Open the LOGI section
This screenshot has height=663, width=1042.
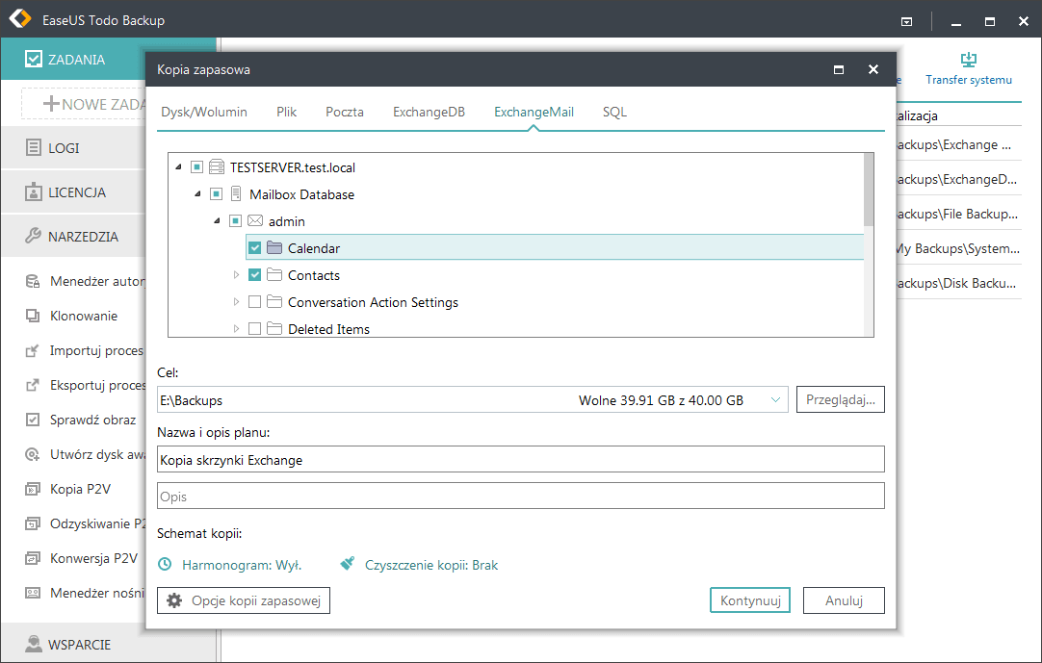click(64, 148)
